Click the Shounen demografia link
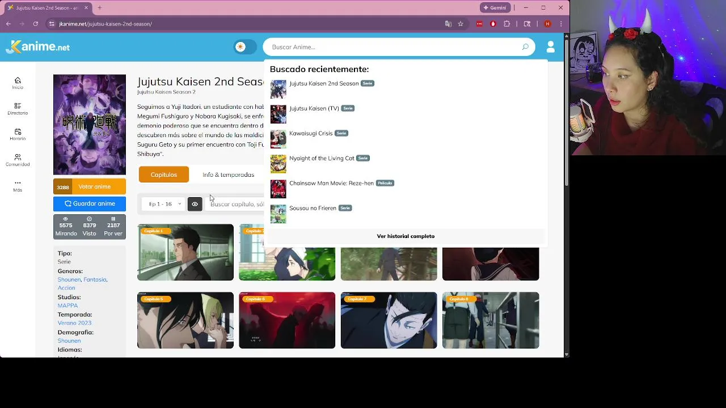This screenshot has height=408, width=726. point(69,341)
